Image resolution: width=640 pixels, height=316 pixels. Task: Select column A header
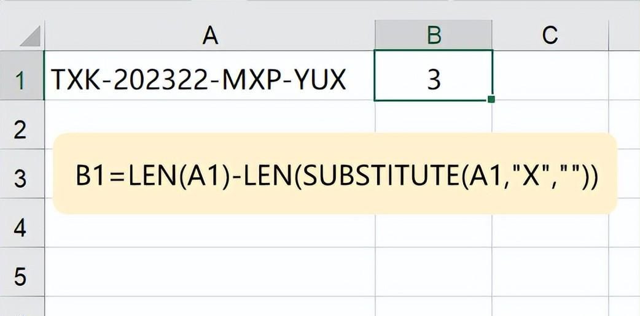pos(209,36)
